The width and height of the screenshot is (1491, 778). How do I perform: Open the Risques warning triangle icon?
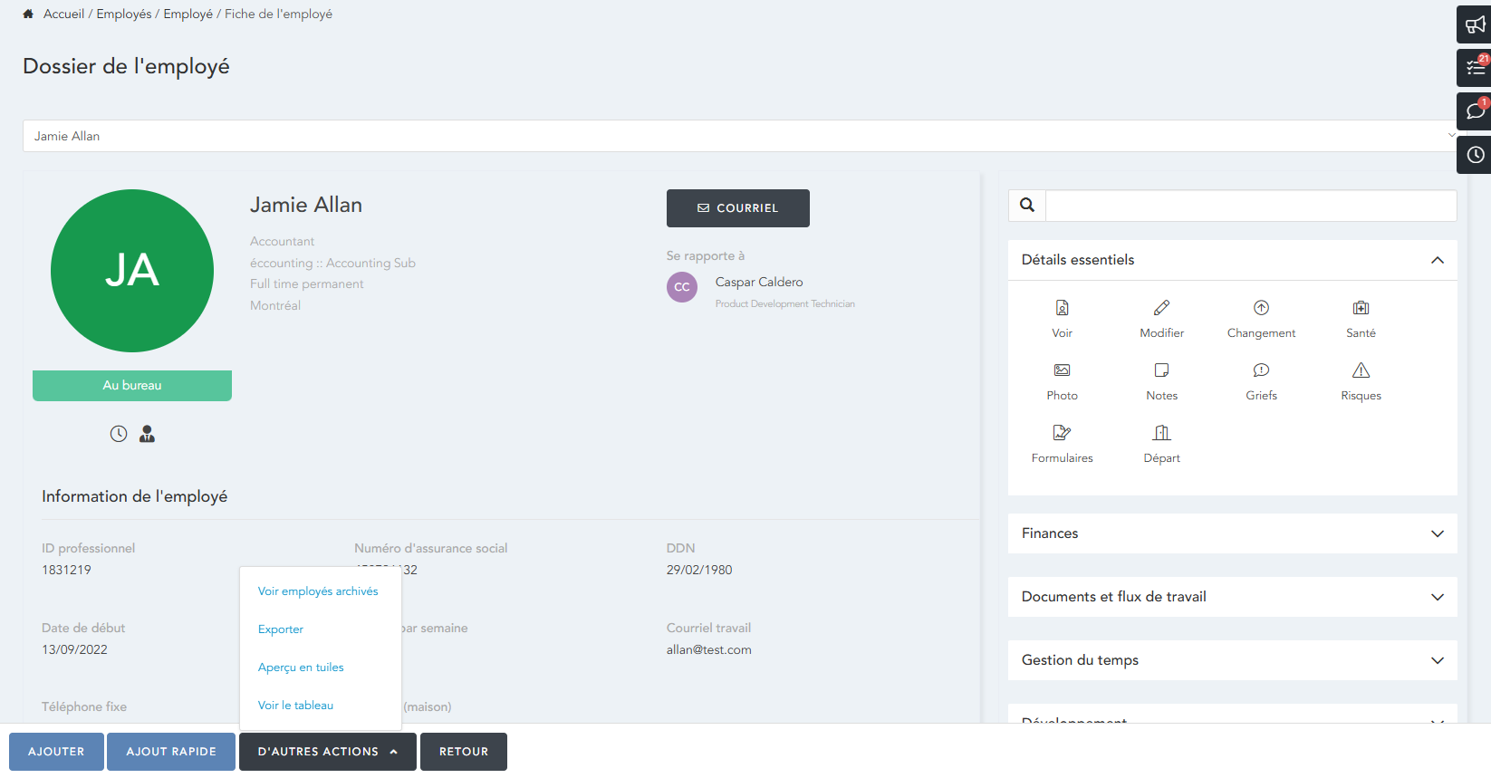(1361, 371)
